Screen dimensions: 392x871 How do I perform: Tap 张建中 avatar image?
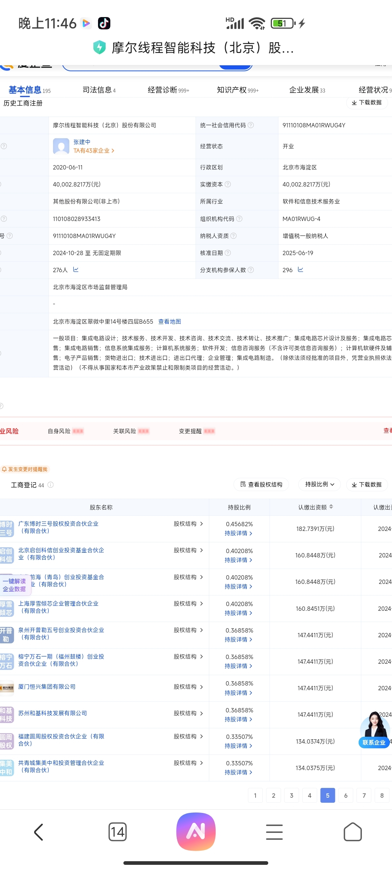pos(61,146)
